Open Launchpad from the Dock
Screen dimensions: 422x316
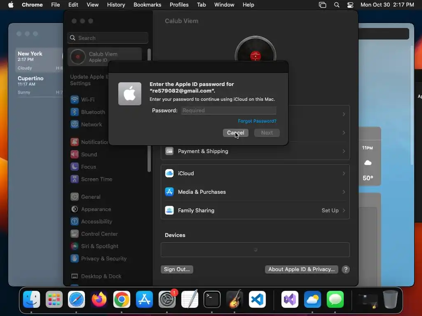54,300
